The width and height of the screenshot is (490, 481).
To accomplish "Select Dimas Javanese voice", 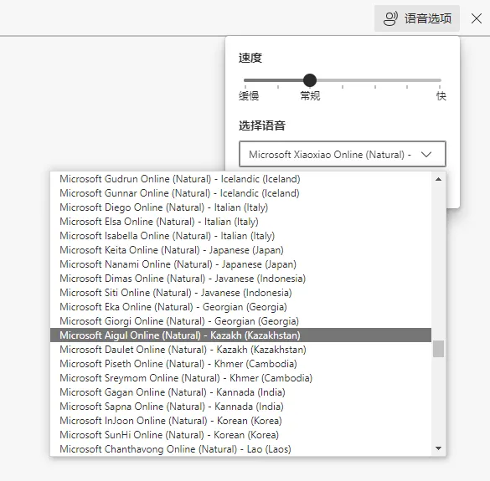I will 240,279.
